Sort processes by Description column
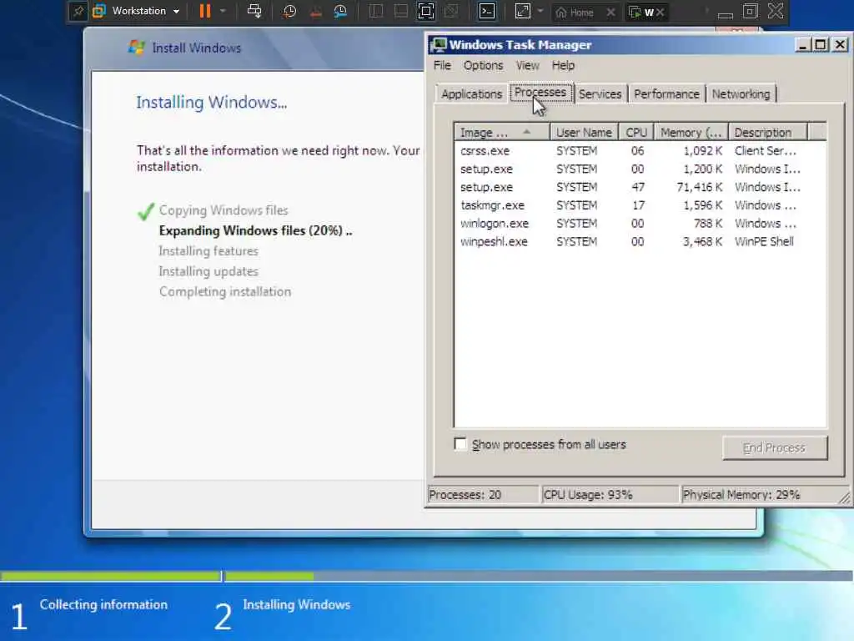The width and height of the screenshot is (854, 641). (x=768, y=132)
